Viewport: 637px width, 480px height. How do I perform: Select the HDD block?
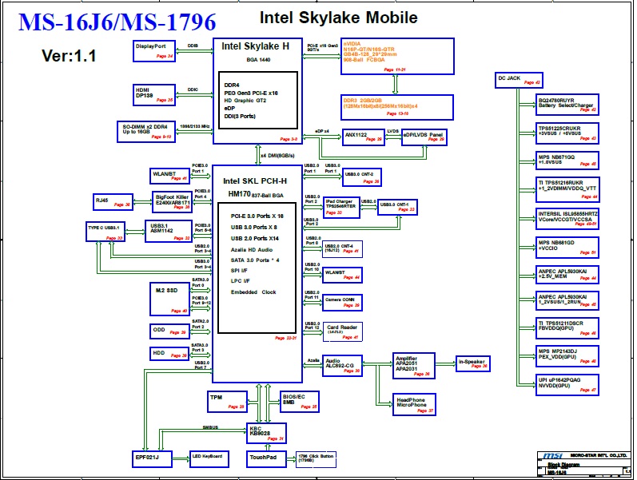point(169,354)
